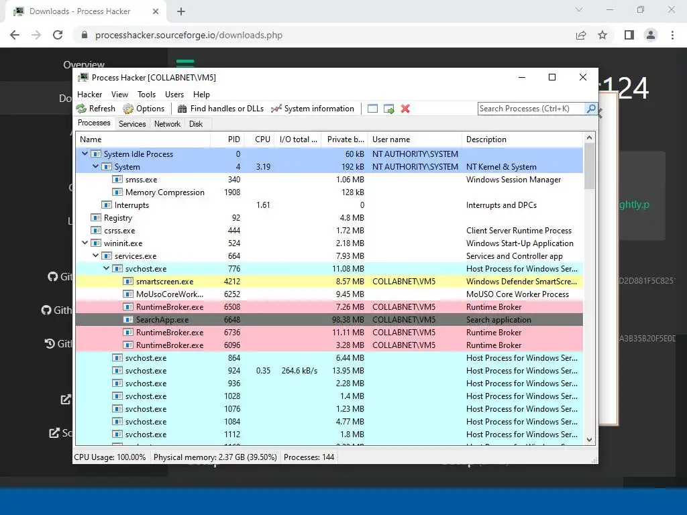Image resolution: width=687 pixels, height=515 pixels.
Task: Click the csrss.exe process icon
Action: pos(95,231)
